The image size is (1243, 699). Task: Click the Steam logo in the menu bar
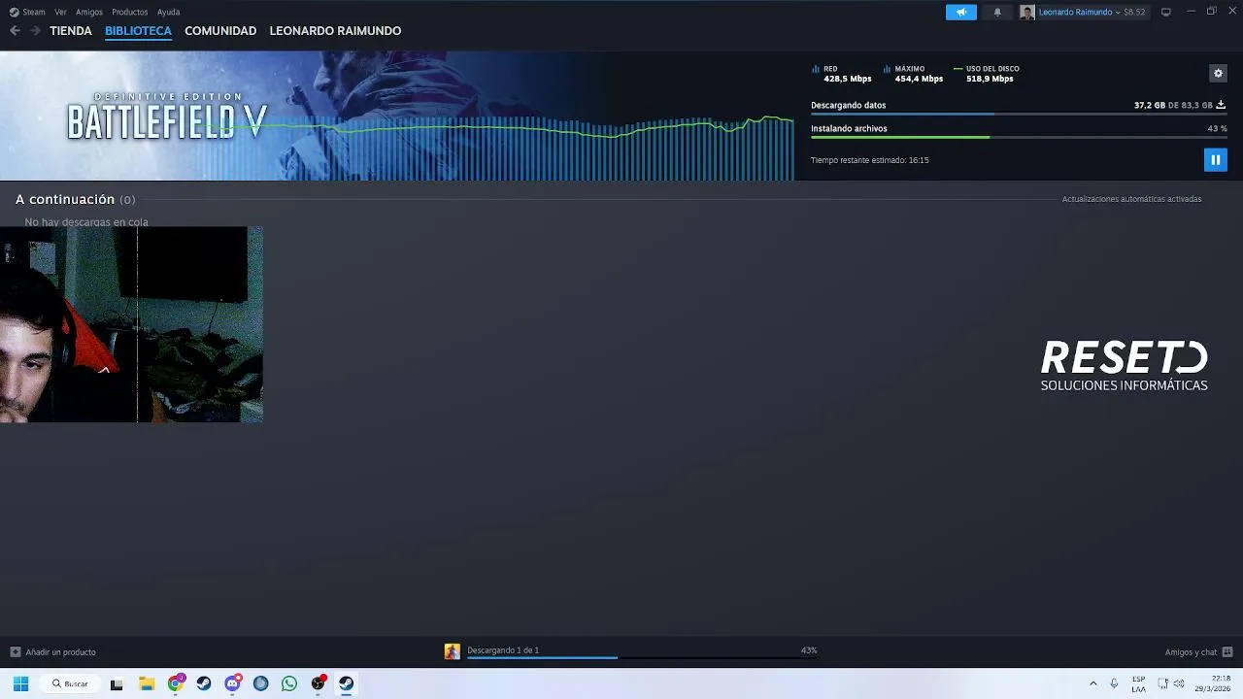14,12
